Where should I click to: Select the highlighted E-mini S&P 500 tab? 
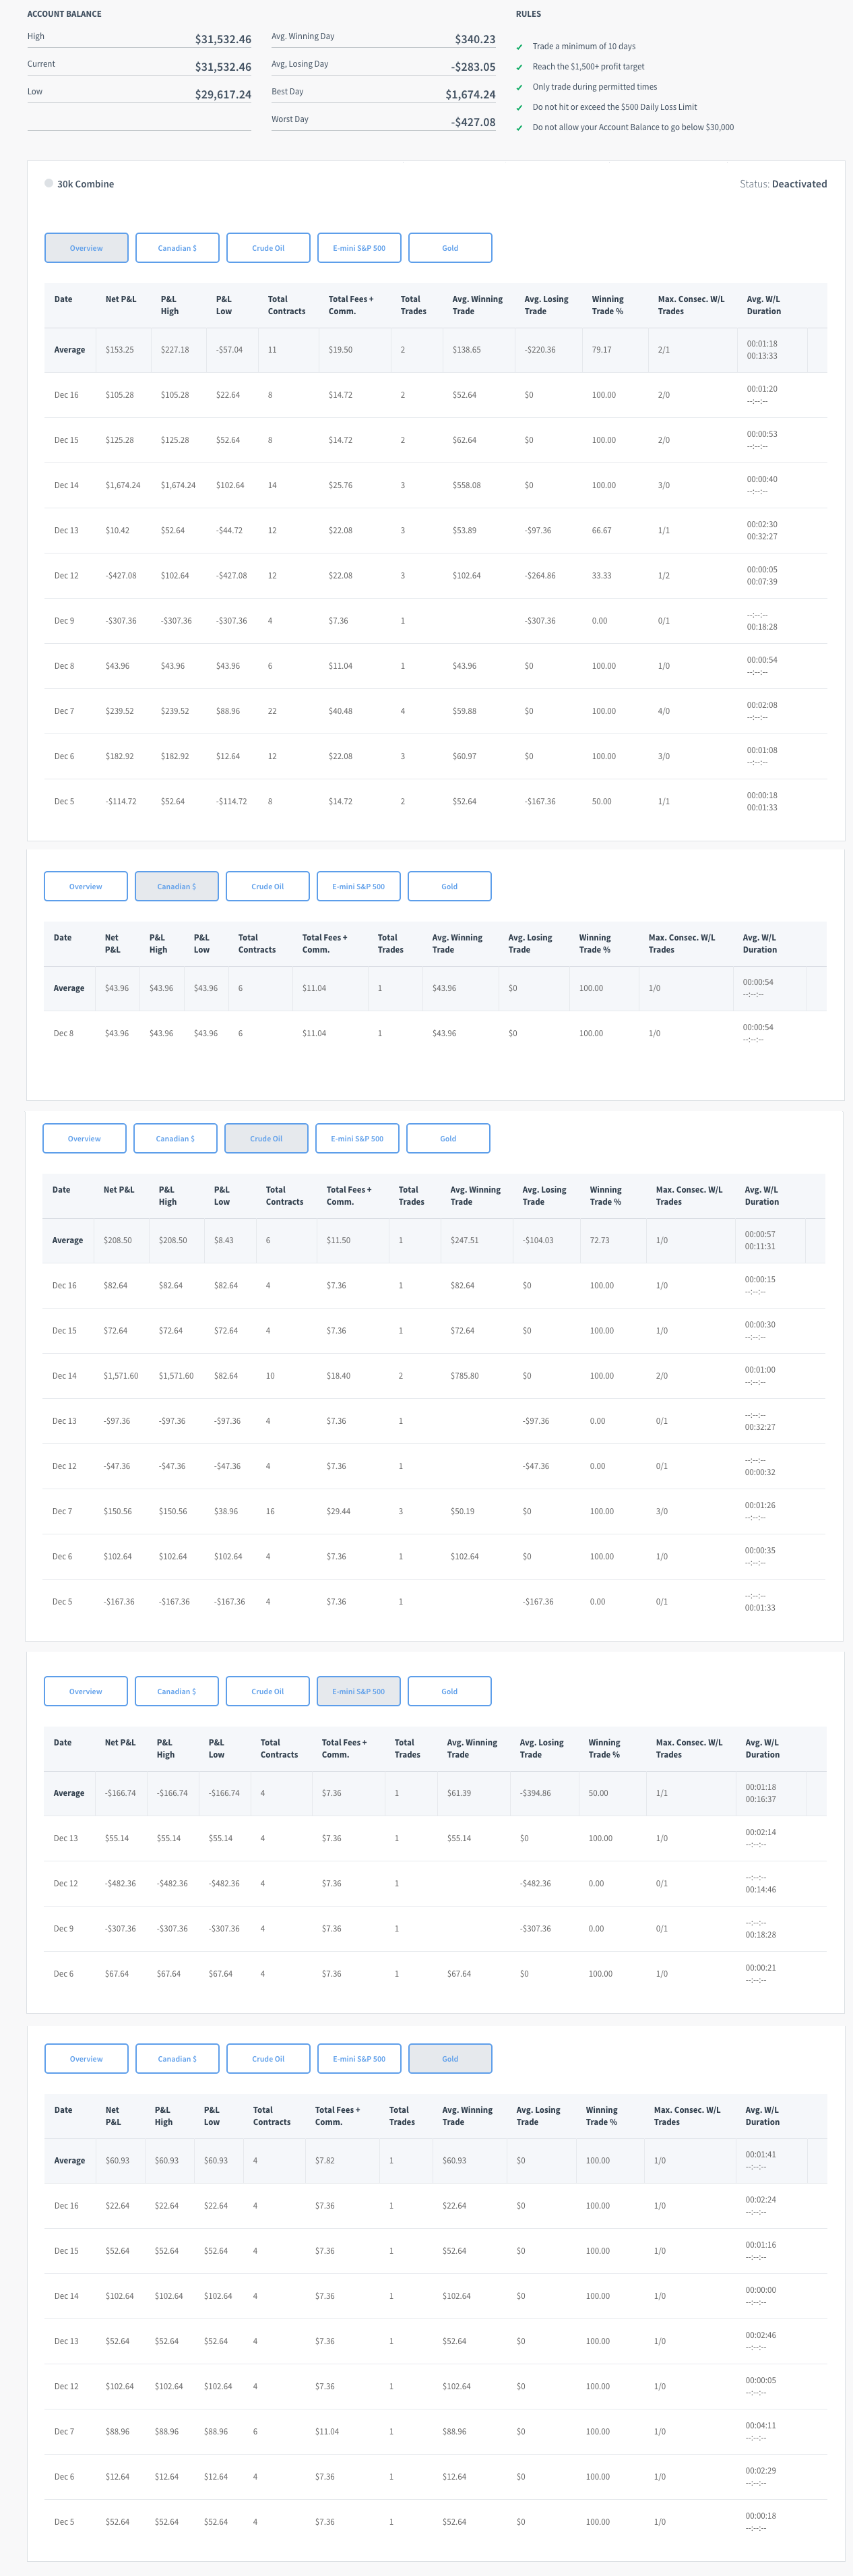pyautogui.click(x=358, y=1691)
